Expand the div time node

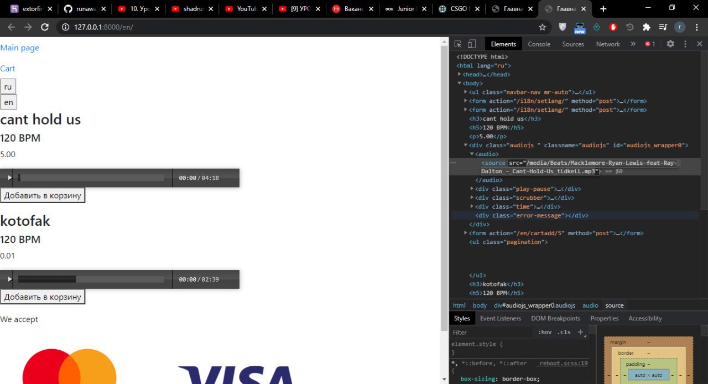point(472,206)
